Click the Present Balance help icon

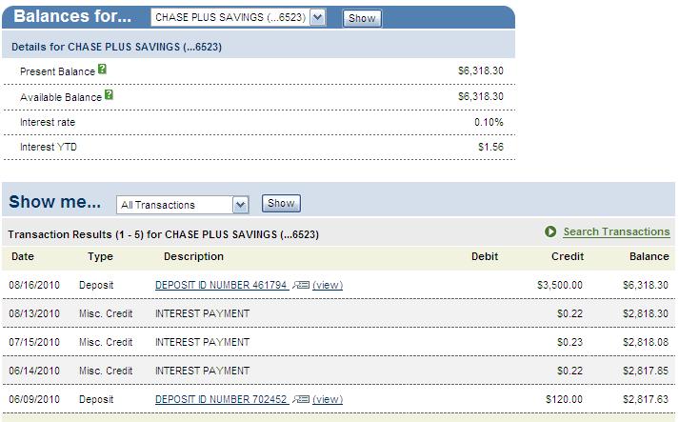102,70
